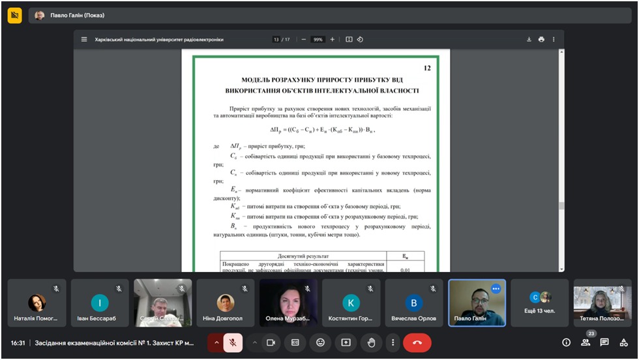Open the activities icon
639x360 pixels.
pos(624,342)
